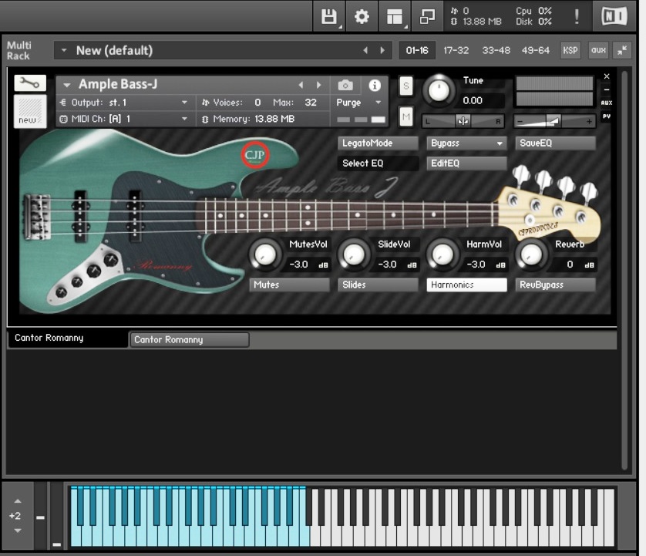Screen dimensions: 646x556
Task: Click the EditEQ button
Action: coord(466,163)
